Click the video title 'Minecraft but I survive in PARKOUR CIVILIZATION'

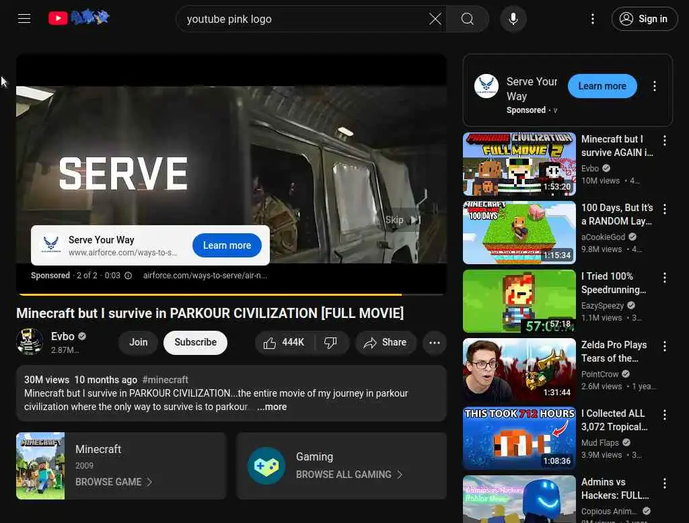(210, 313)
